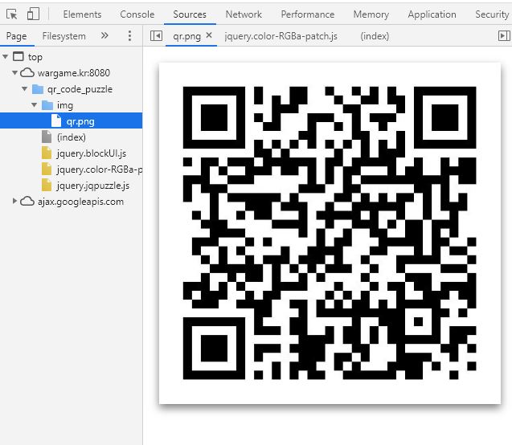Open (index) from the file tree
The height and width of the screenshot is (445, 512).
tap(72, 137)
